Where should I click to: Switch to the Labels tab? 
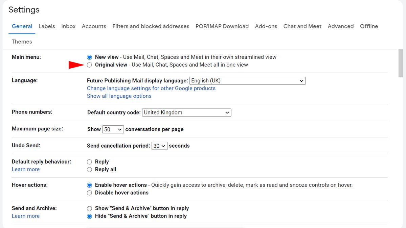47,26
